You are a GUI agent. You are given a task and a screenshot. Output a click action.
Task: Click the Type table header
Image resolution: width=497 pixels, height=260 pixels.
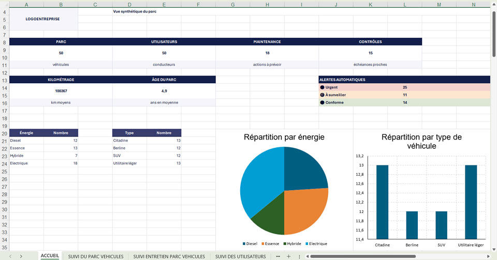pyautogui.click(x=129, y=133)
